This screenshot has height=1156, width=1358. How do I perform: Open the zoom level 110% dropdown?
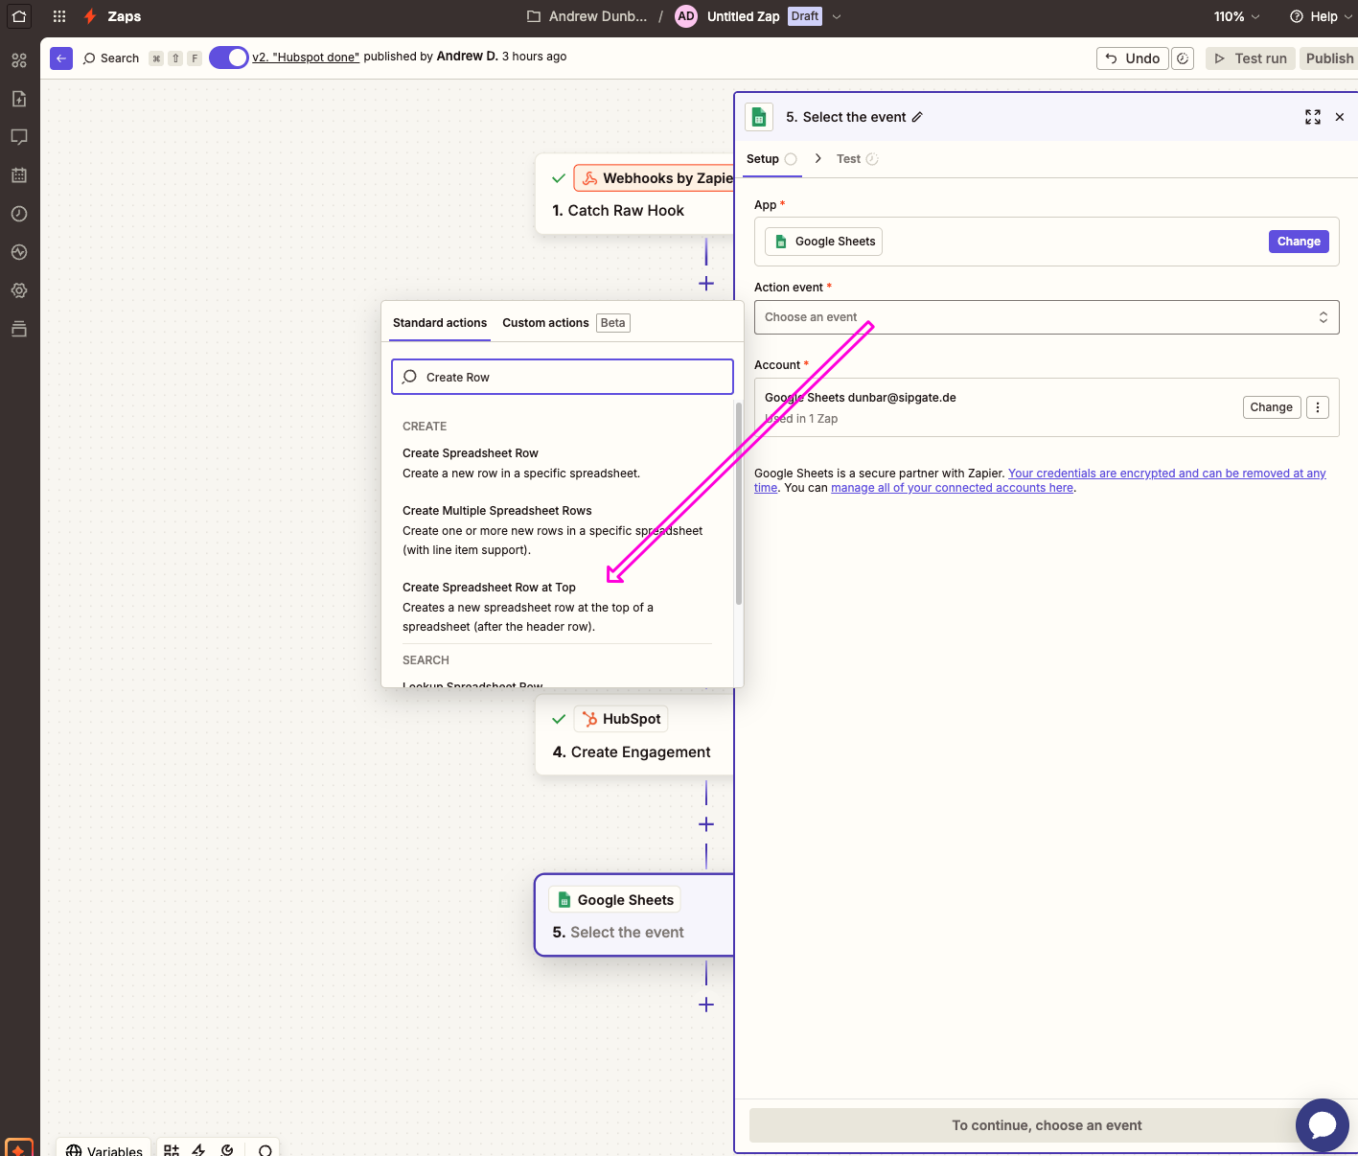click(1236, 16)
